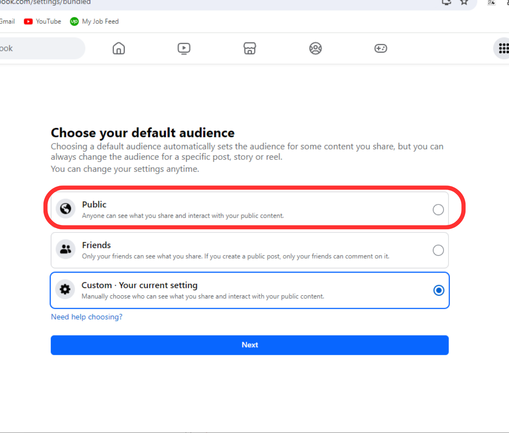
Task: Open the Marketplace storefront icon
Action: tap(250, 48)
